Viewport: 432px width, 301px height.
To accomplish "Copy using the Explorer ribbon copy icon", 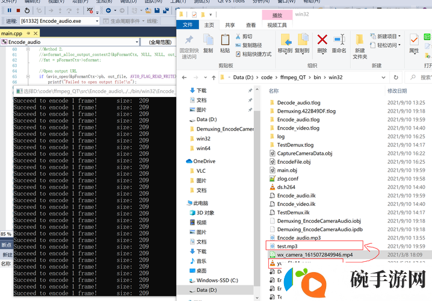I will pos(208,43).
